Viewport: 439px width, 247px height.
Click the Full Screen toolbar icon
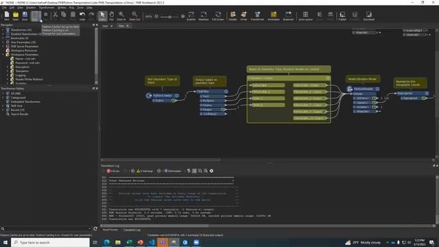(x=218, y=16)
